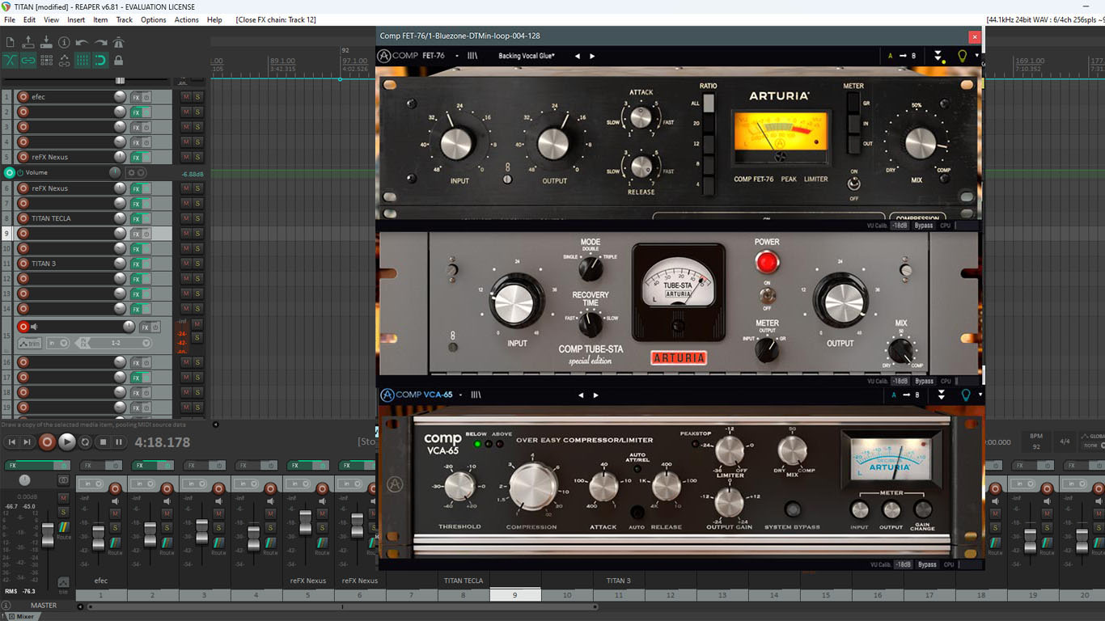
Task: Flip the FET-76 ON/OFF power switch
Action: [853, 184]
